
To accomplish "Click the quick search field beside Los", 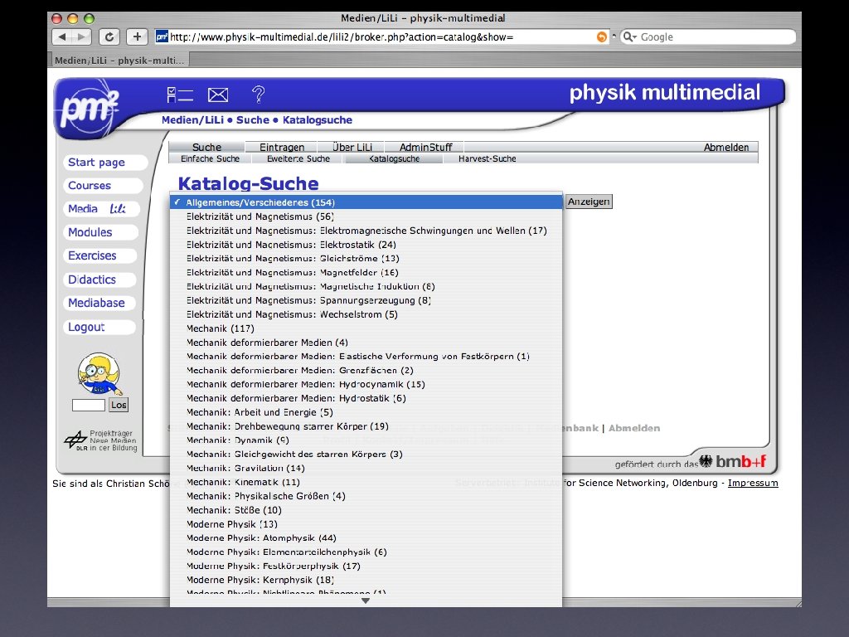I will 88,405.
